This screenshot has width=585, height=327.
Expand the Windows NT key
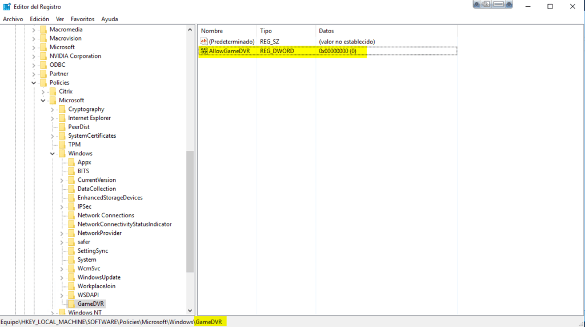pos(52,313)
